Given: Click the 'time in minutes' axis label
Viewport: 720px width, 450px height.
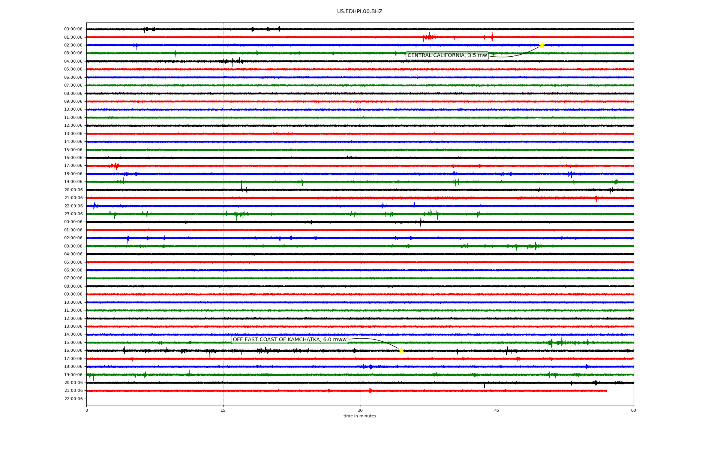Looking at the screenshot, I should click(x=360, y=416).
